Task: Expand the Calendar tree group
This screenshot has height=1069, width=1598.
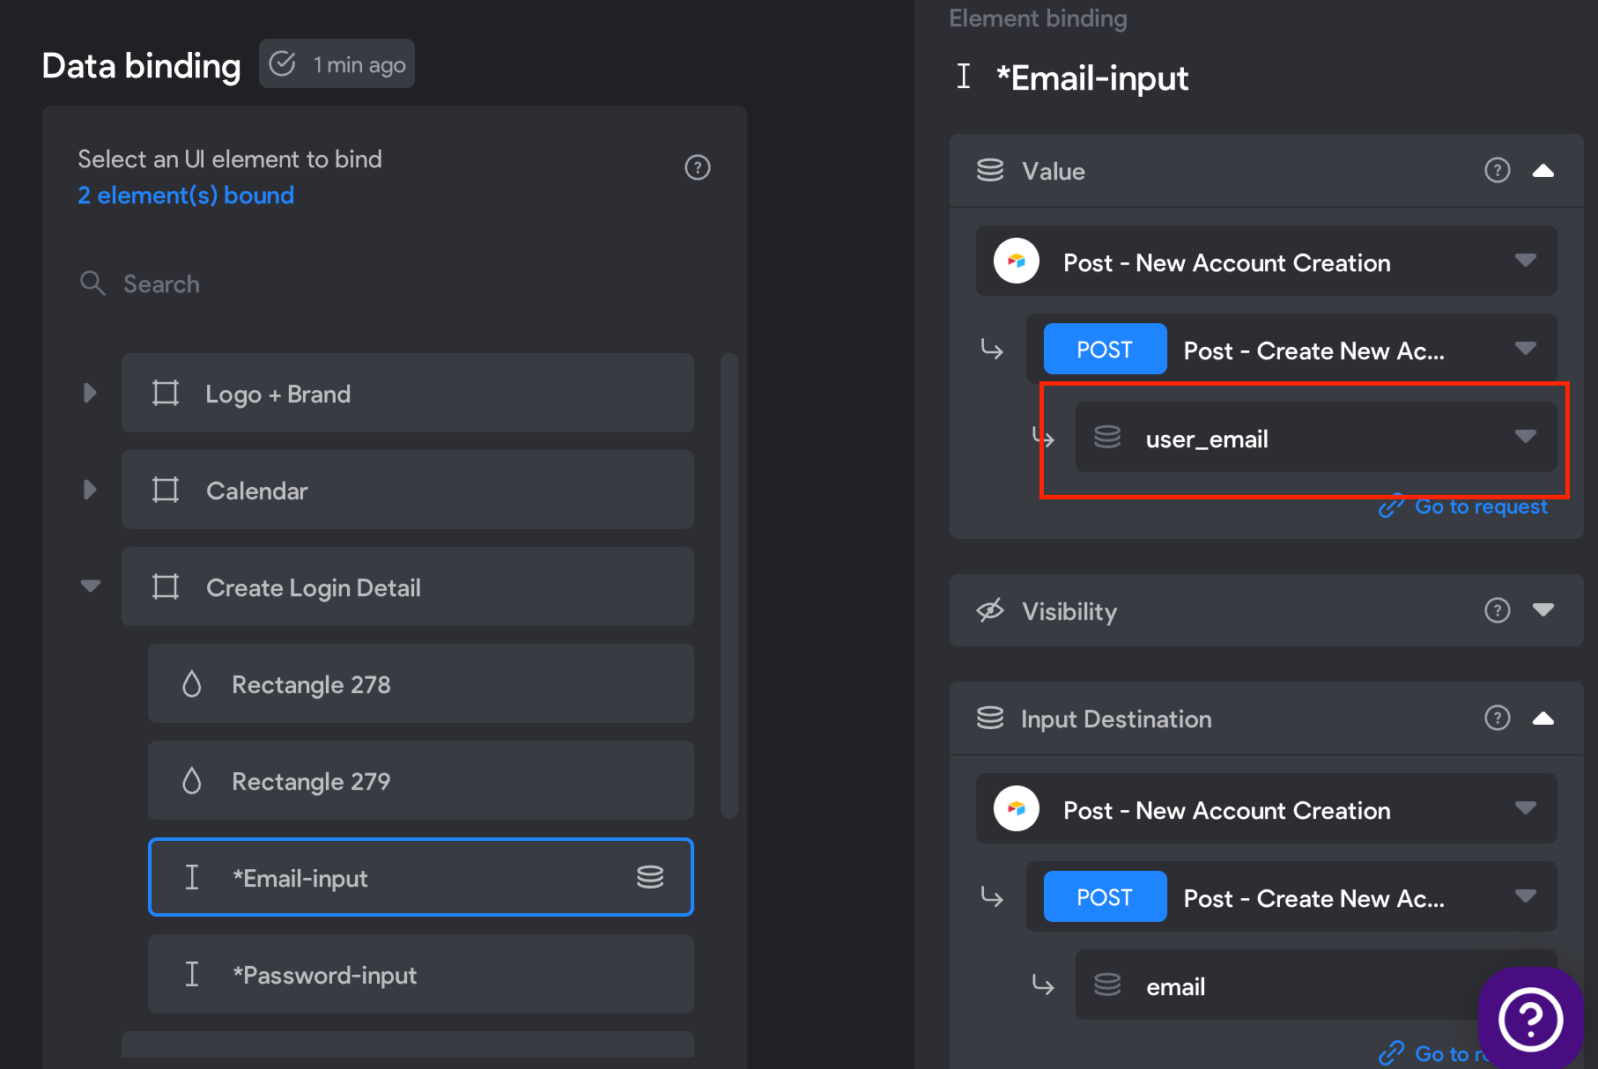Action: [90, 490]
